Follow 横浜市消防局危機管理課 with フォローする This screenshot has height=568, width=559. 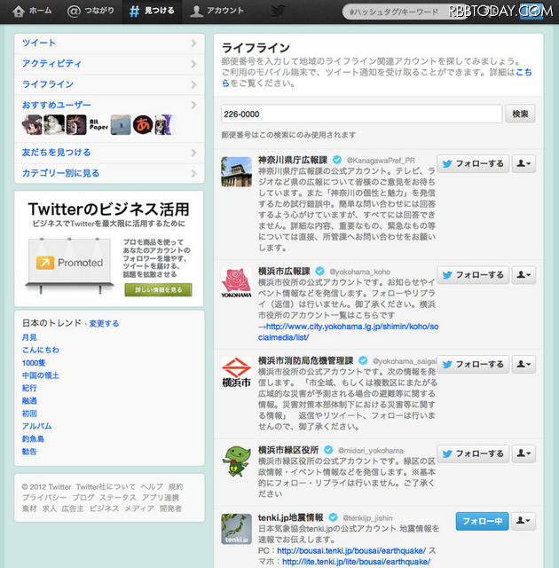473,365
